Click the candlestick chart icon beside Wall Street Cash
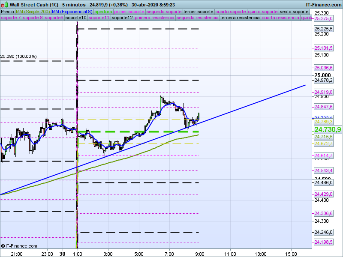This screenshot has width=343, height=257. 4,5
